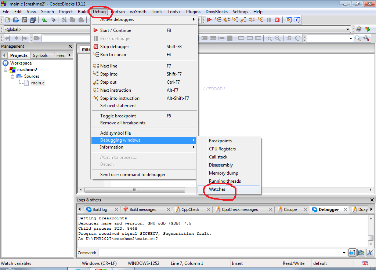Step into function from debugger toolbar

235,20
